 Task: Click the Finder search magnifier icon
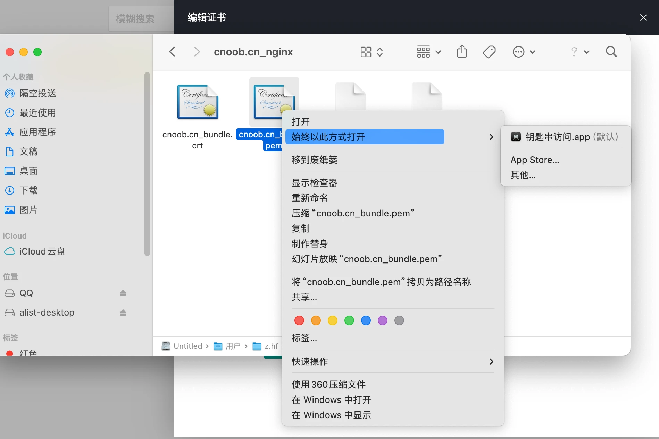click(611, 52)
